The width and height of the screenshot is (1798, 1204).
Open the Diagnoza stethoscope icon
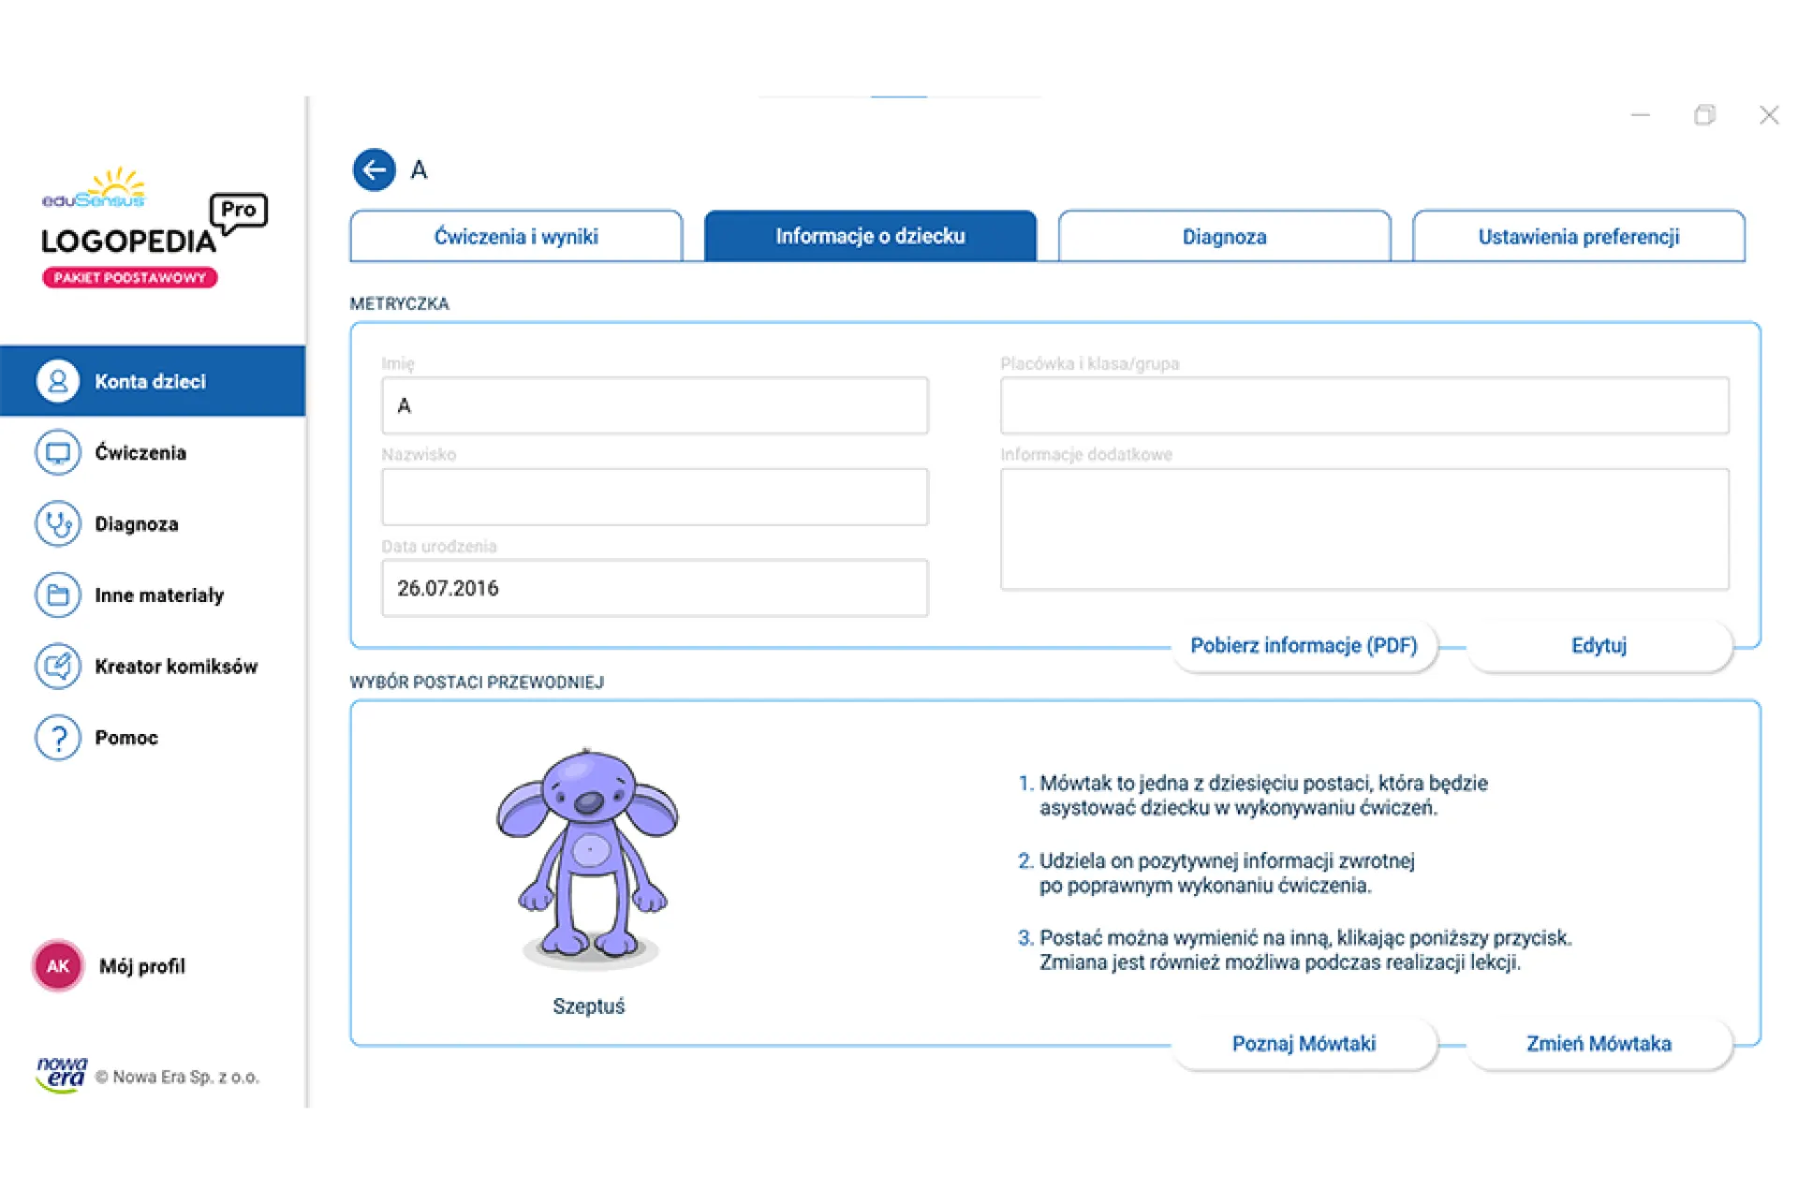pos(58,524)
